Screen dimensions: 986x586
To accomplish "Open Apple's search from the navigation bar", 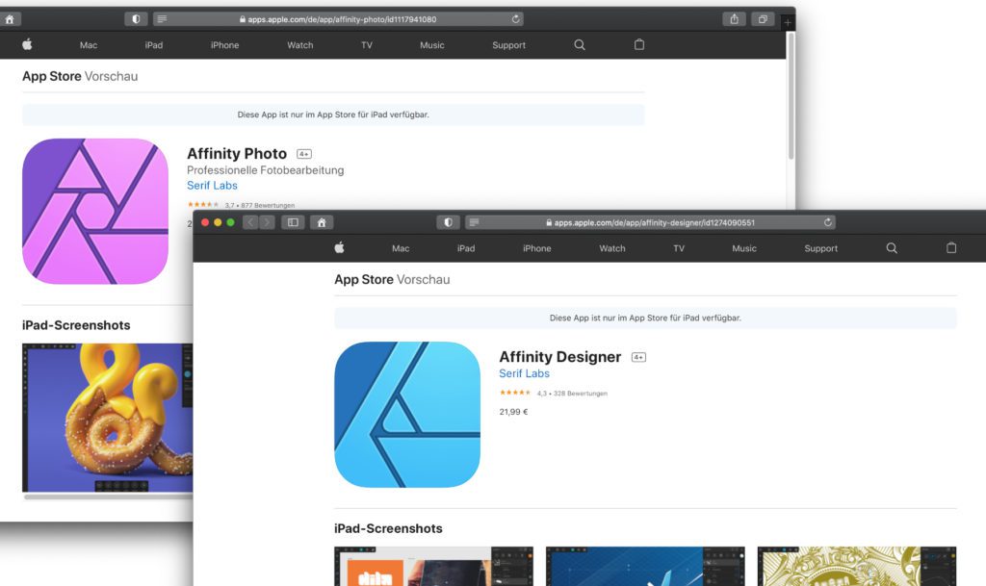I will (891, 247).
